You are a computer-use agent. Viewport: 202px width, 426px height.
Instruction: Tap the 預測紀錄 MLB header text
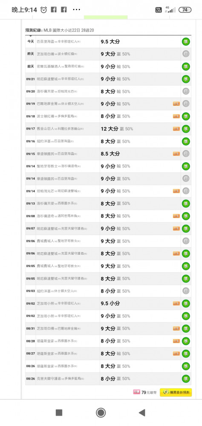point(60,30)
